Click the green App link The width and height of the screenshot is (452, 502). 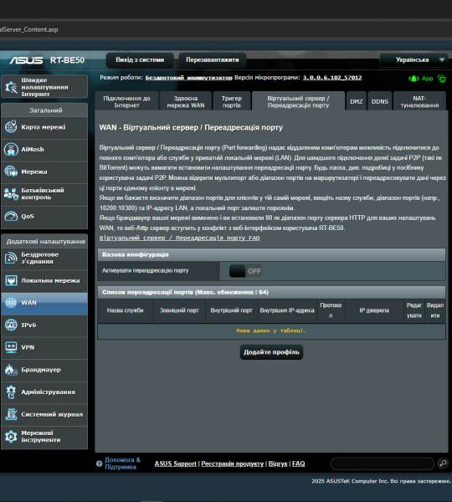pyautogui.click(x=427, y=79)
